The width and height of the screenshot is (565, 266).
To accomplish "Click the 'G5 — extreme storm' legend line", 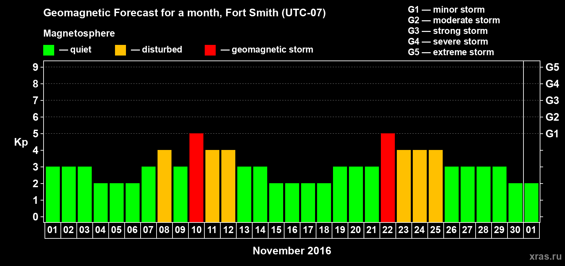I will (451, 52).
